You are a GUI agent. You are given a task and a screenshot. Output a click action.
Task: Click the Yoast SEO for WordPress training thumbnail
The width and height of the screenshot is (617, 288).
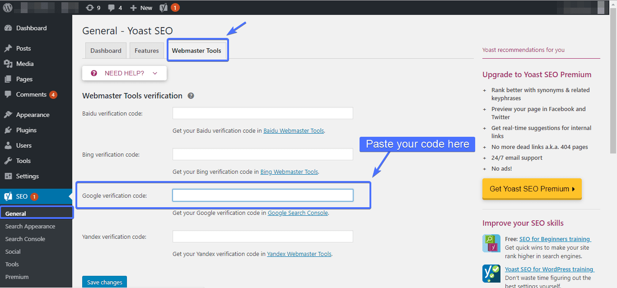click(x=491, y=274)
